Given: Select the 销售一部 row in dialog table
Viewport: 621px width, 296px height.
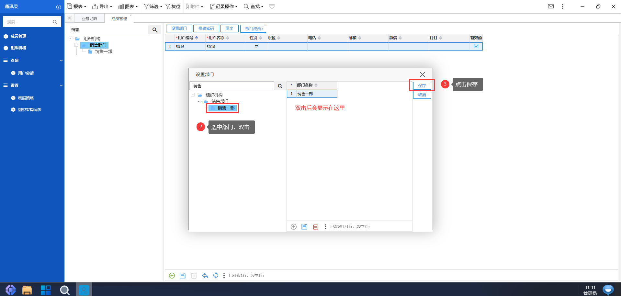Looking at the screenshot, I should [312, 94].
